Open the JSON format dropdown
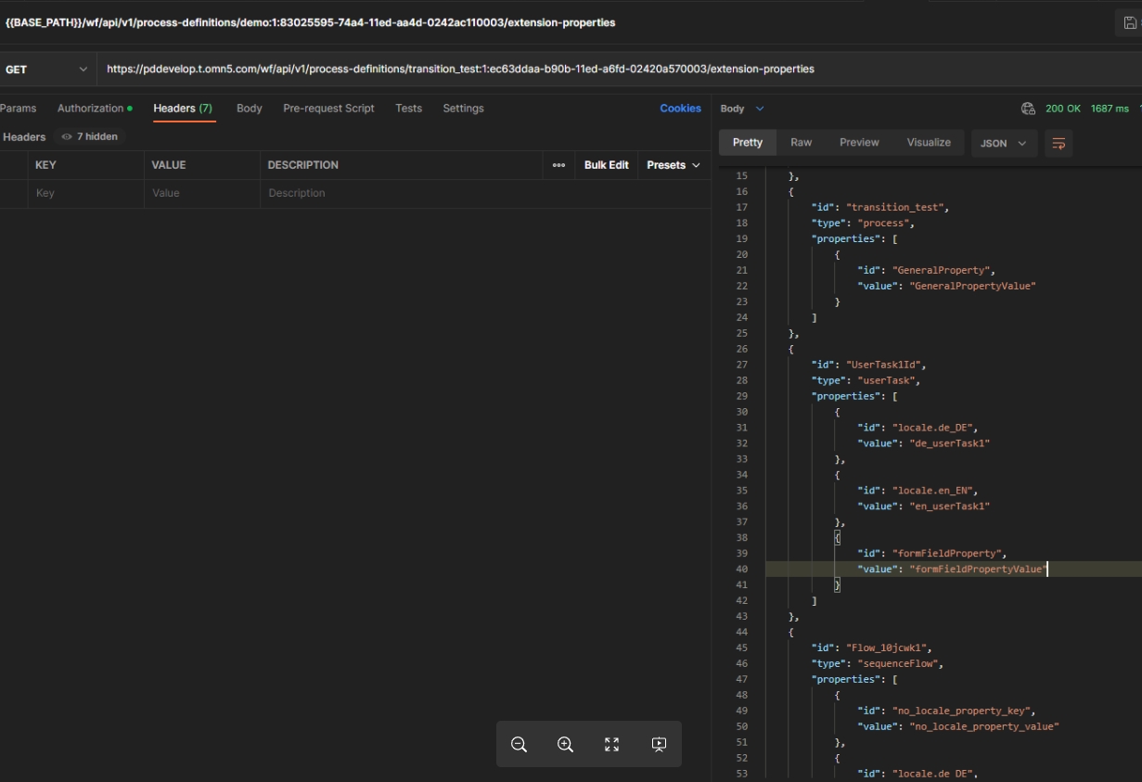1142x782 pixels. 1003,144
